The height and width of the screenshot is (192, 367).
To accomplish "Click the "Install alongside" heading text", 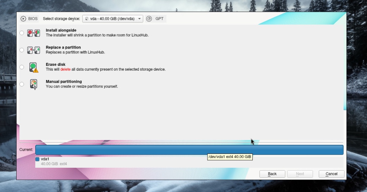I will pyautogui.click(x=61, y=30).
